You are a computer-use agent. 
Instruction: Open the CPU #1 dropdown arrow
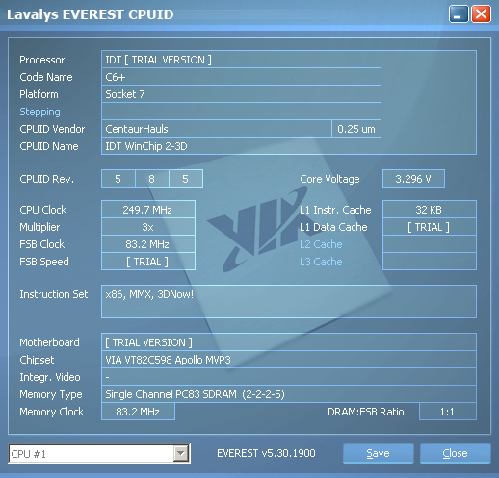tap(181, 453)
